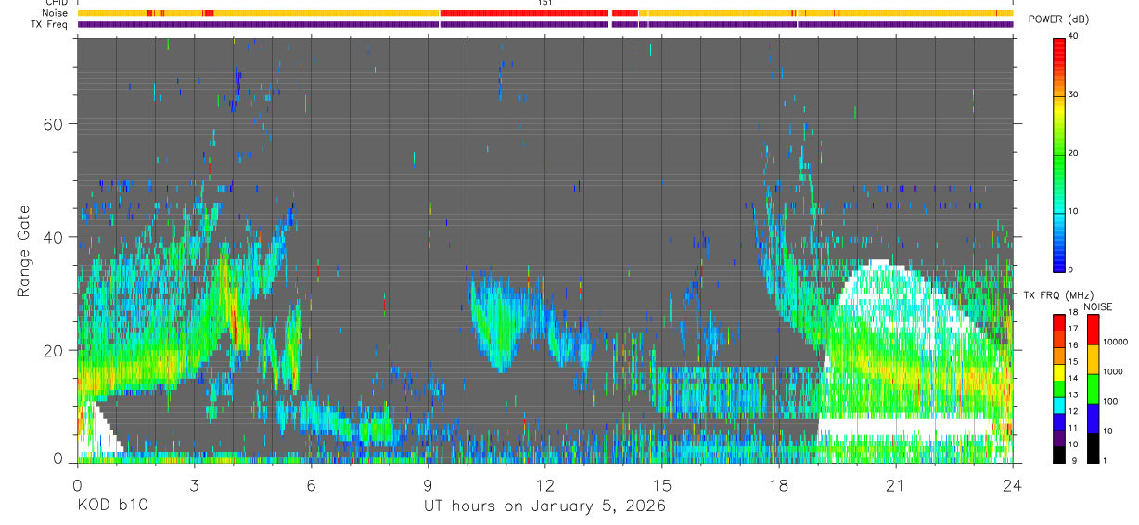1139x525 pixels.
Task: Click the 1 label in NOISE legend
Action: [x=1104, y=460]
